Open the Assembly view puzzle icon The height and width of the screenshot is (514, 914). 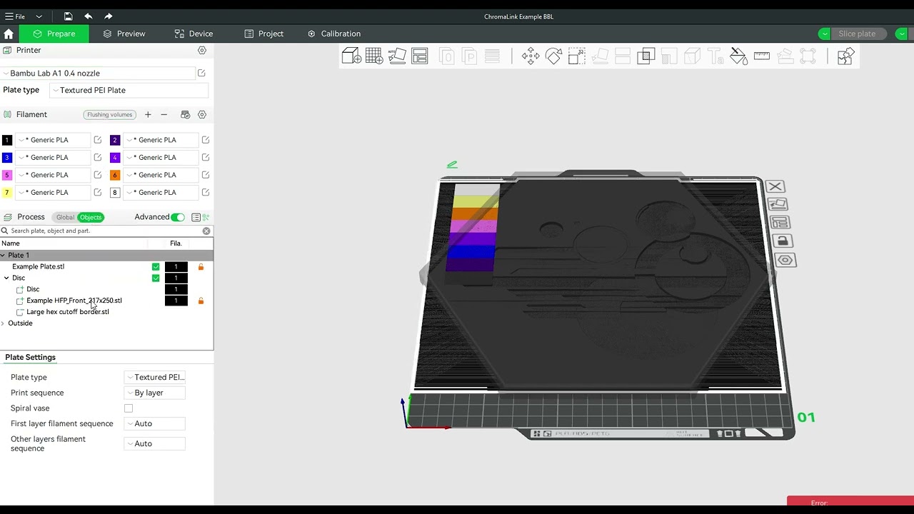[x=845, y=56]
